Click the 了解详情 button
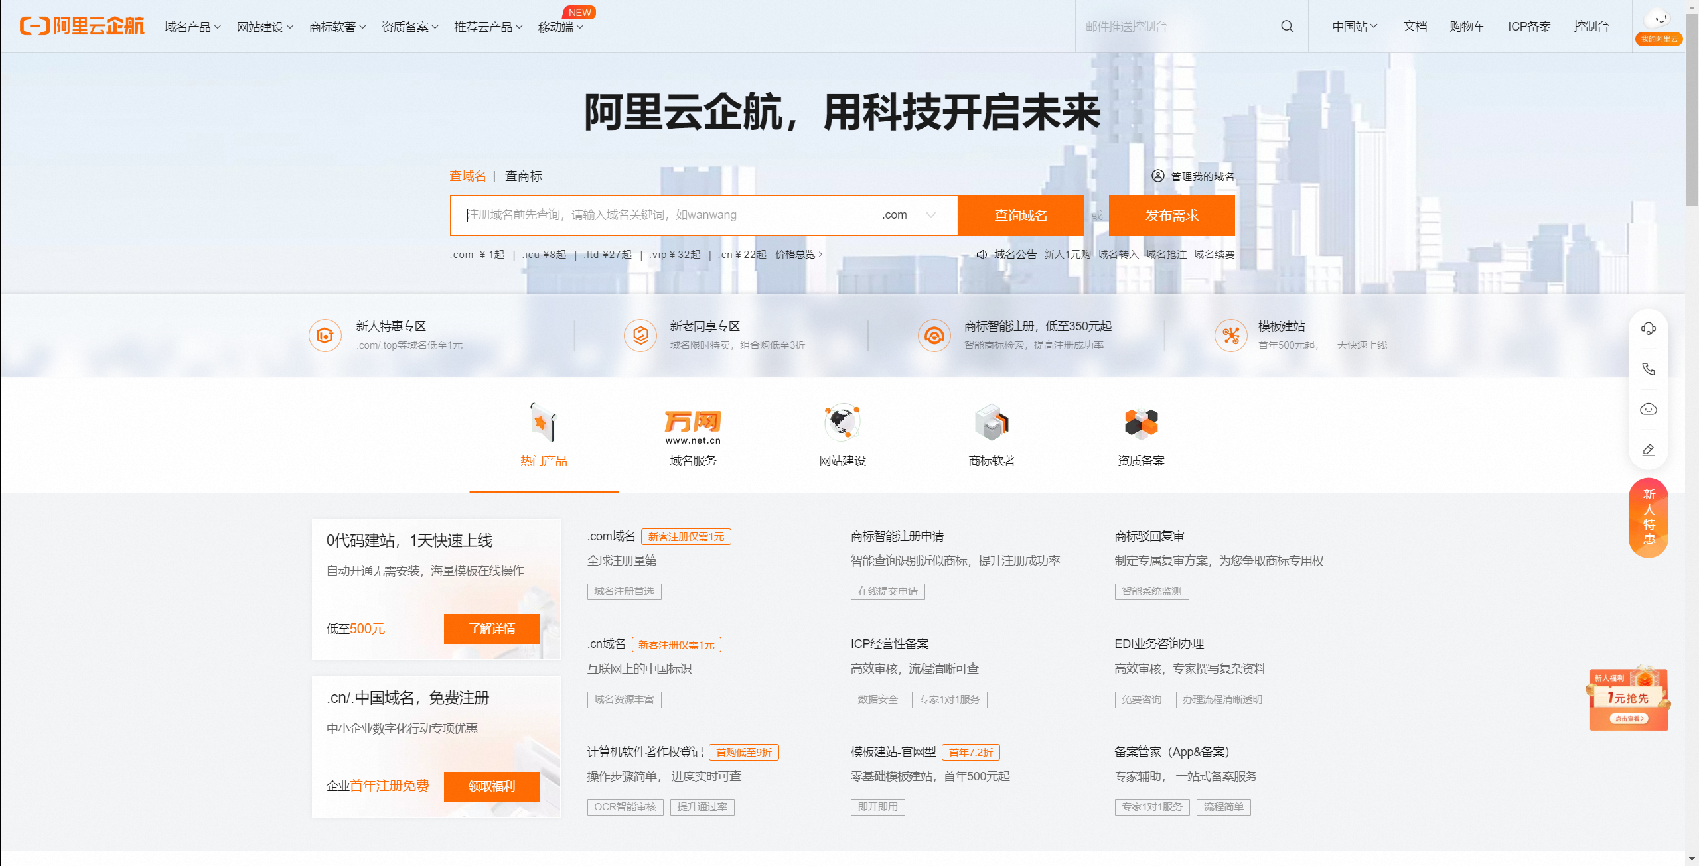The width and height of the screenshot is (1699, 866). (x=492, y=629)
